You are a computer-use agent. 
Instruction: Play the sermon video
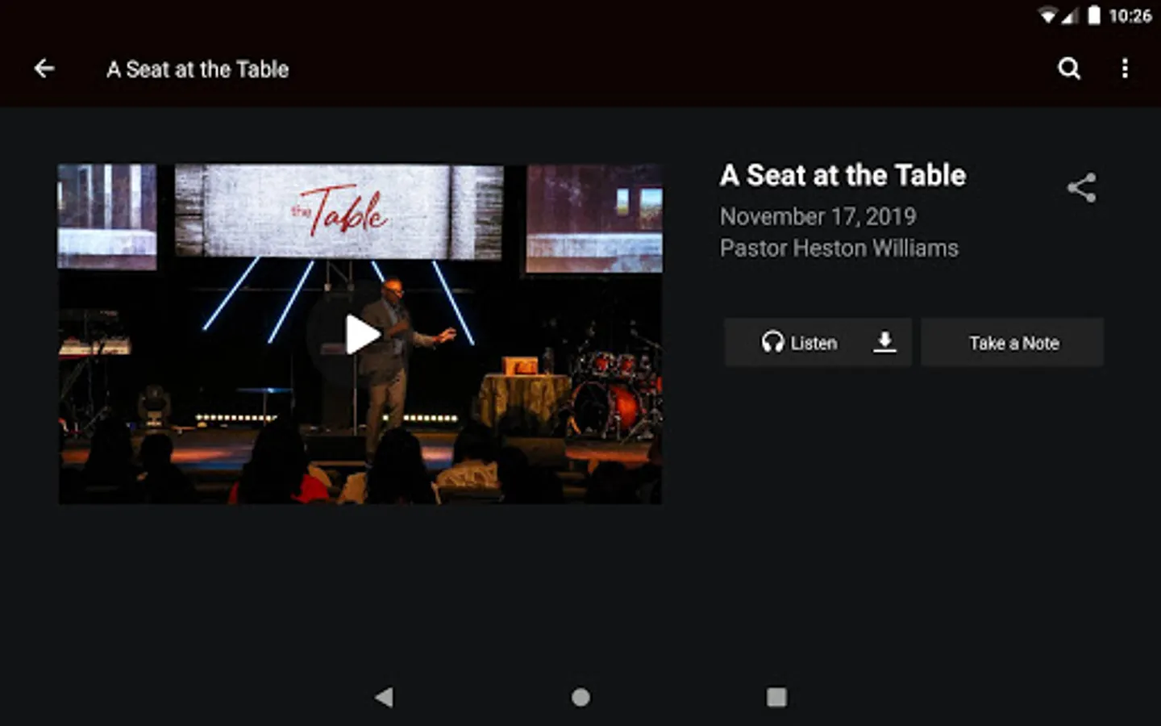[362, 335]
